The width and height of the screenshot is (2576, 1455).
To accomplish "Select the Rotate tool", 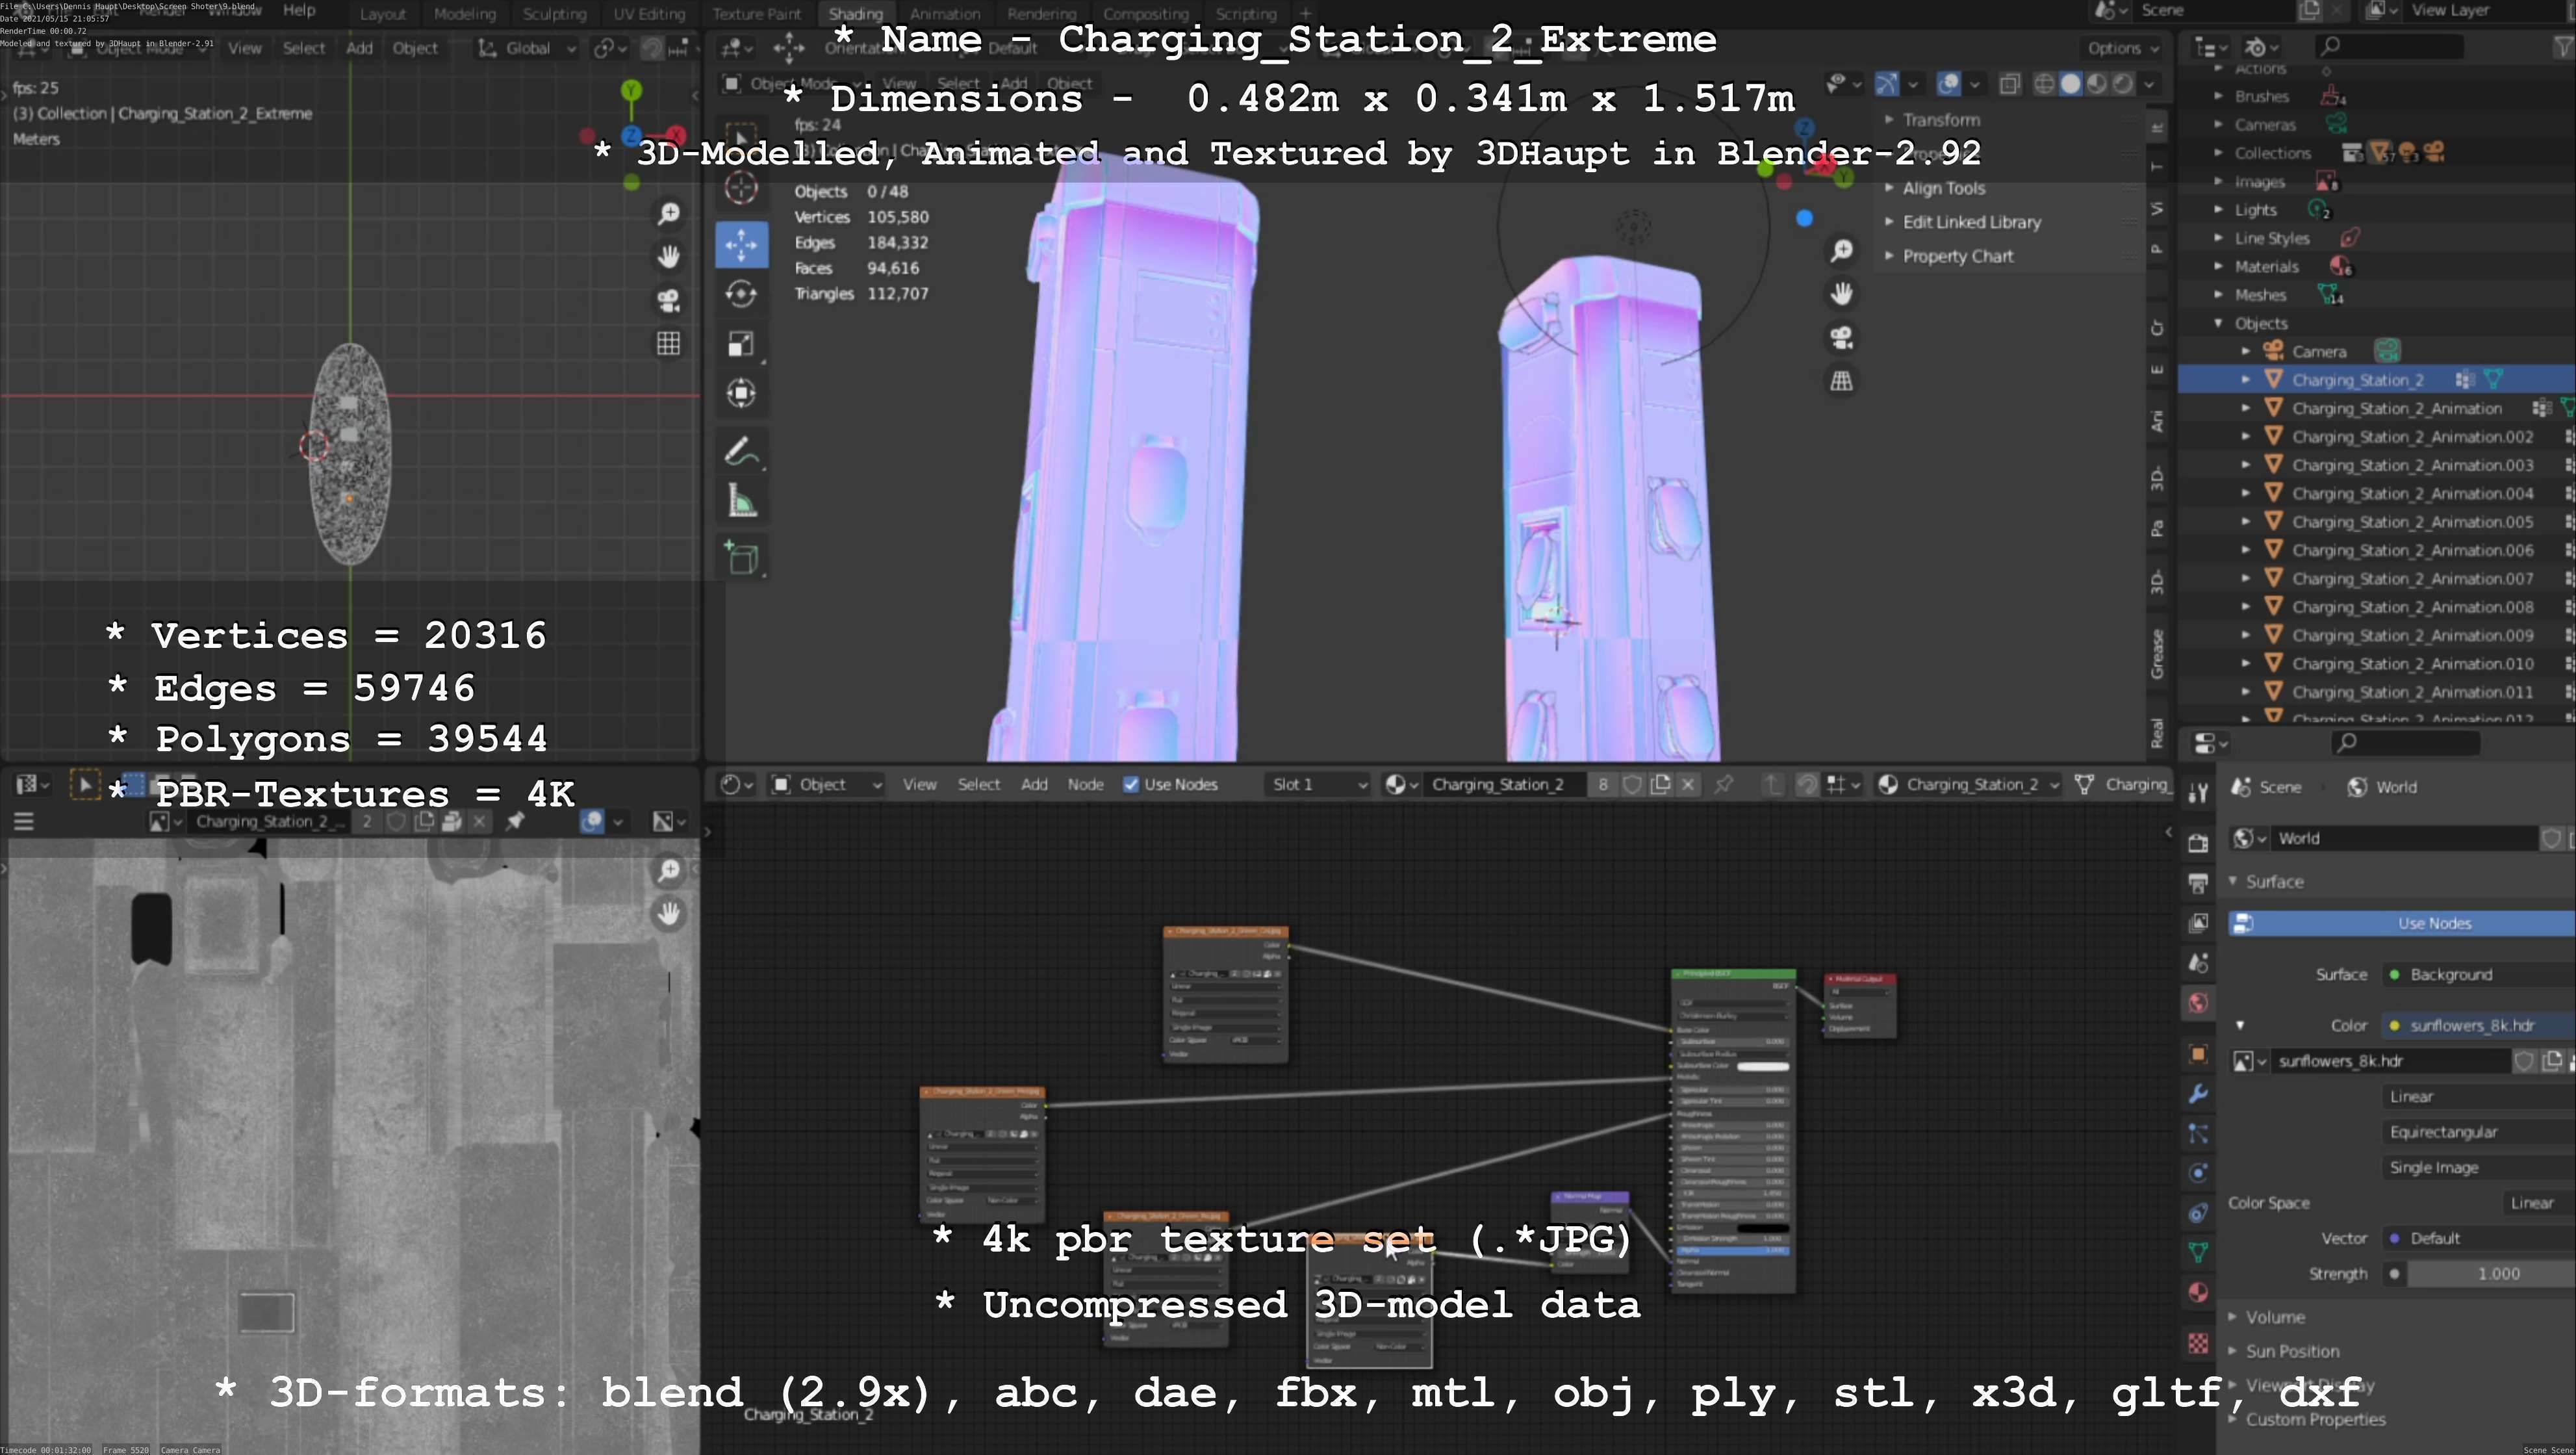I will pos(741,294).
